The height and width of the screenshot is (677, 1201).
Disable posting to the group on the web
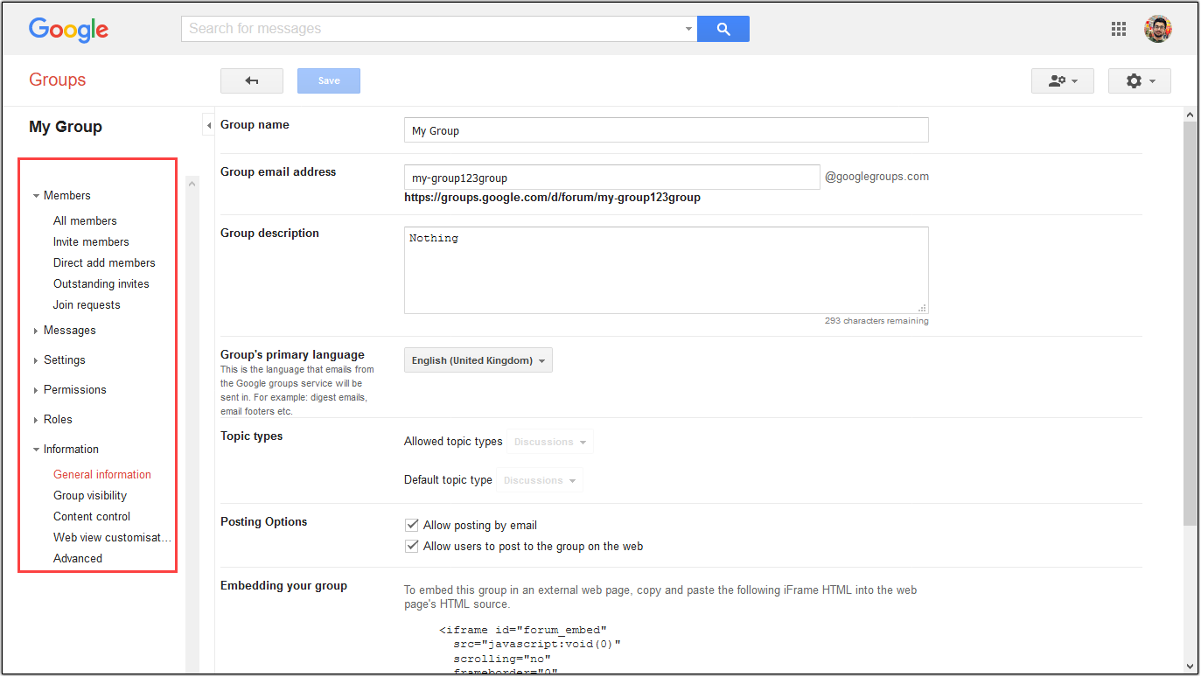[411, 545]
